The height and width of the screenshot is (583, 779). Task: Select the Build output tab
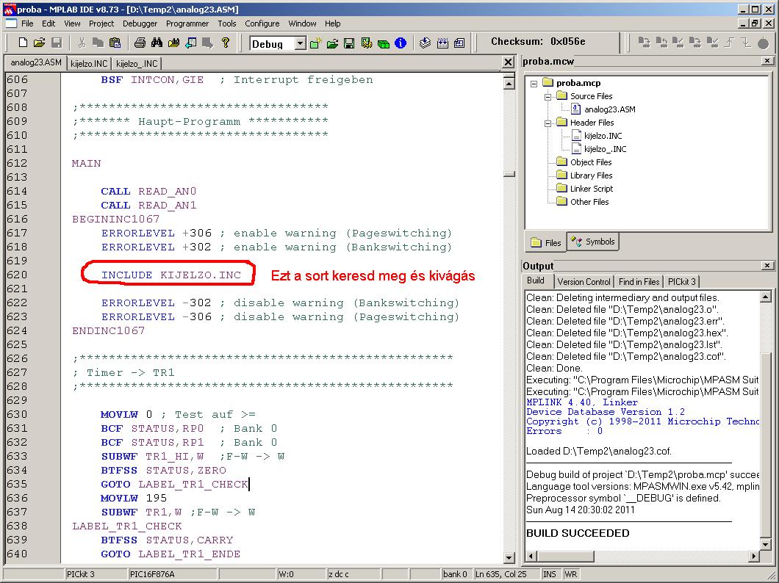[536, 280]
